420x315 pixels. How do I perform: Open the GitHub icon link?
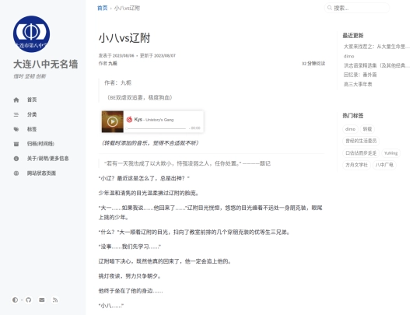click(x=29, y=299)
